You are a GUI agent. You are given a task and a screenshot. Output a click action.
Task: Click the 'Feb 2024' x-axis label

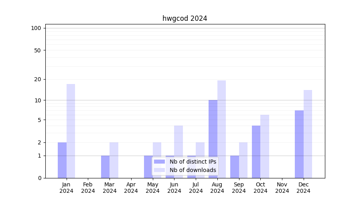pos(88,188)
